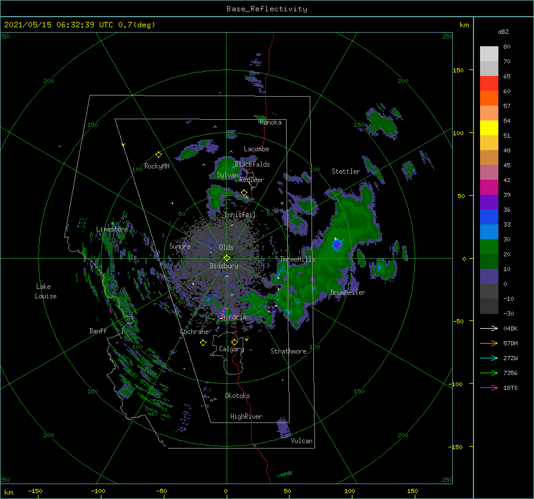Click the Strathmore town label
Image resolution: width=534 pixels, height=499 pixels.
coord(288,351)
